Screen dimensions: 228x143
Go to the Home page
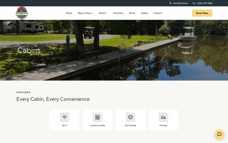pyautogui.click(x=69, y=13)
